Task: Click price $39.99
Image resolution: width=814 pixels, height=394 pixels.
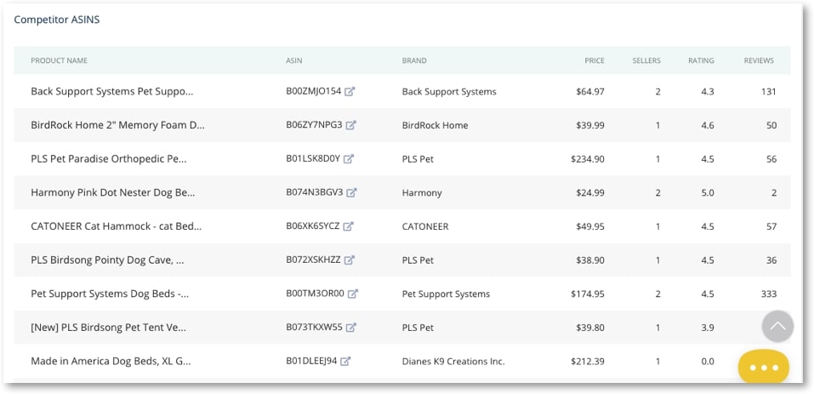Action: click(x=590, y=126)
